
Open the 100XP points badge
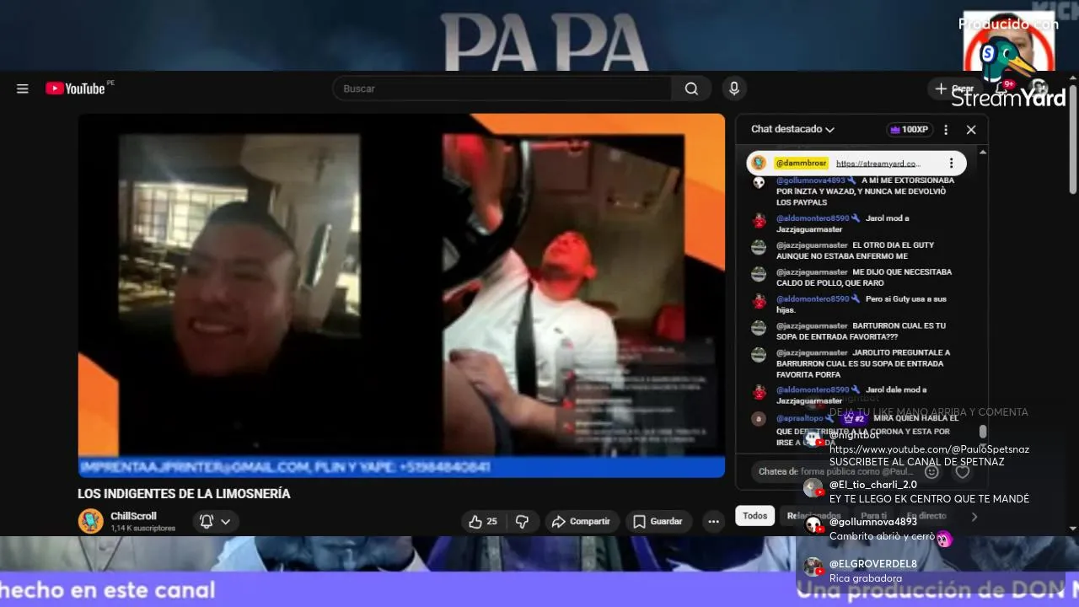coord(909,130)
